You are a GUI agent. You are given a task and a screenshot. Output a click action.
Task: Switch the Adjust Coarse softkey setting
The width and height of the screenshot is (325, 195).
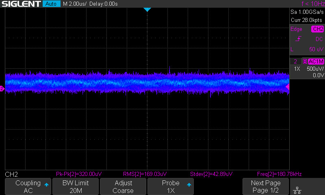pyautogui.click(x=123, y=186)
